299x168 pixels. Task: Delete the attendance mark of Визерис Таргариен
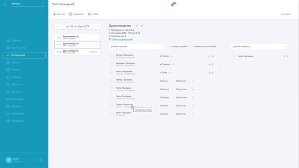tap(213, 56)
